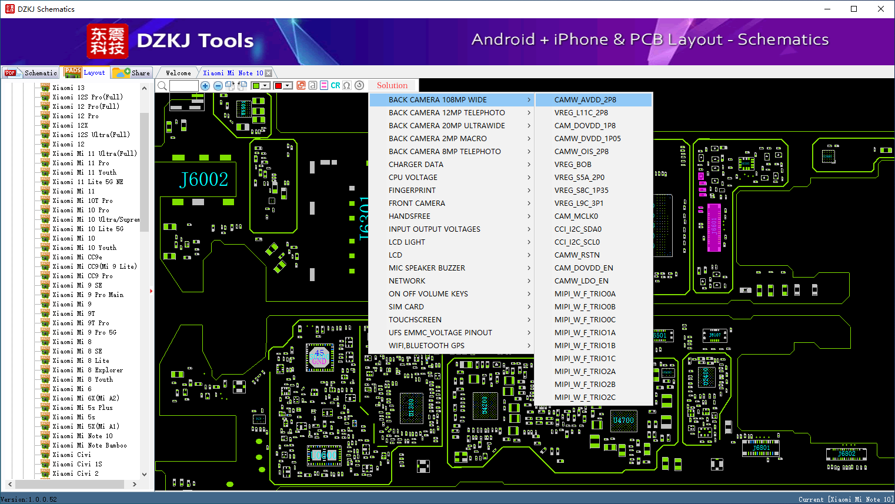
Task: Click the Solution button
Action: pos(392,85)
